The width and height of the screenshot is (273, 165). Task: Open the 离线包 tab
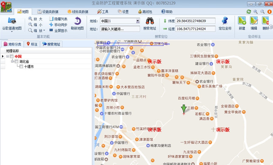point(145,12)
